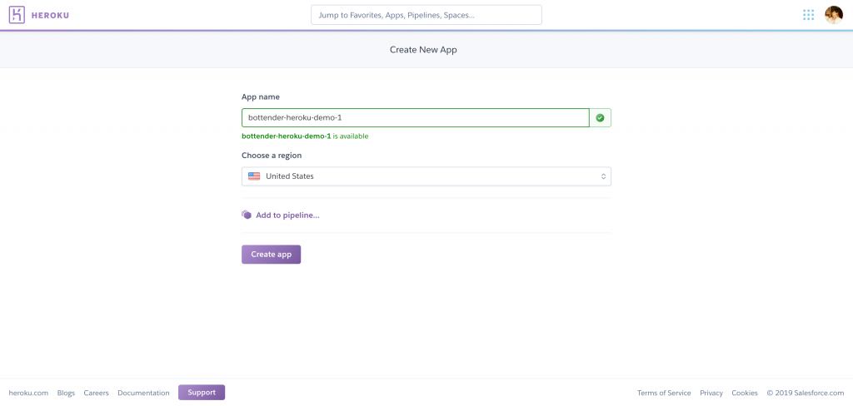Open the heroku.com footer link
The width and height of the screenshot is (853, 406).
(x=28, y=393)
